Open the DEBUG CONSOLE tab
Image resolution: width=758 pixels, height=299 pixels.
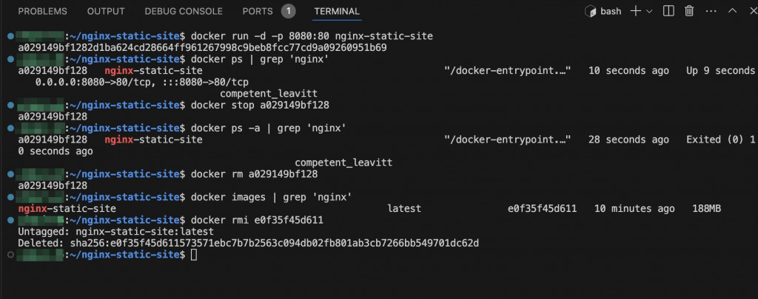184,11
